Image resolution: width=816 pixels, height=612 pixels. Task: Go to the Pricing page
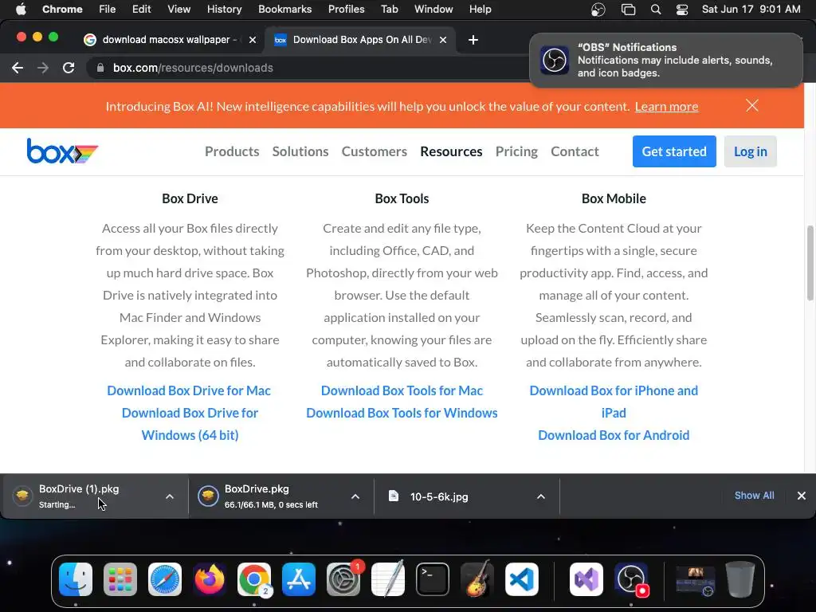coord(516,151)
